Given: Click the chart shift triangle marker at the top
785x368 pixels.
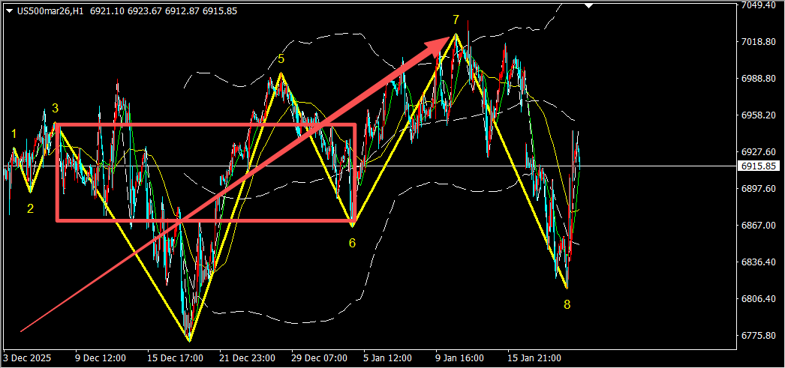Looking at the screenshot, I should [x=590, y=5].
